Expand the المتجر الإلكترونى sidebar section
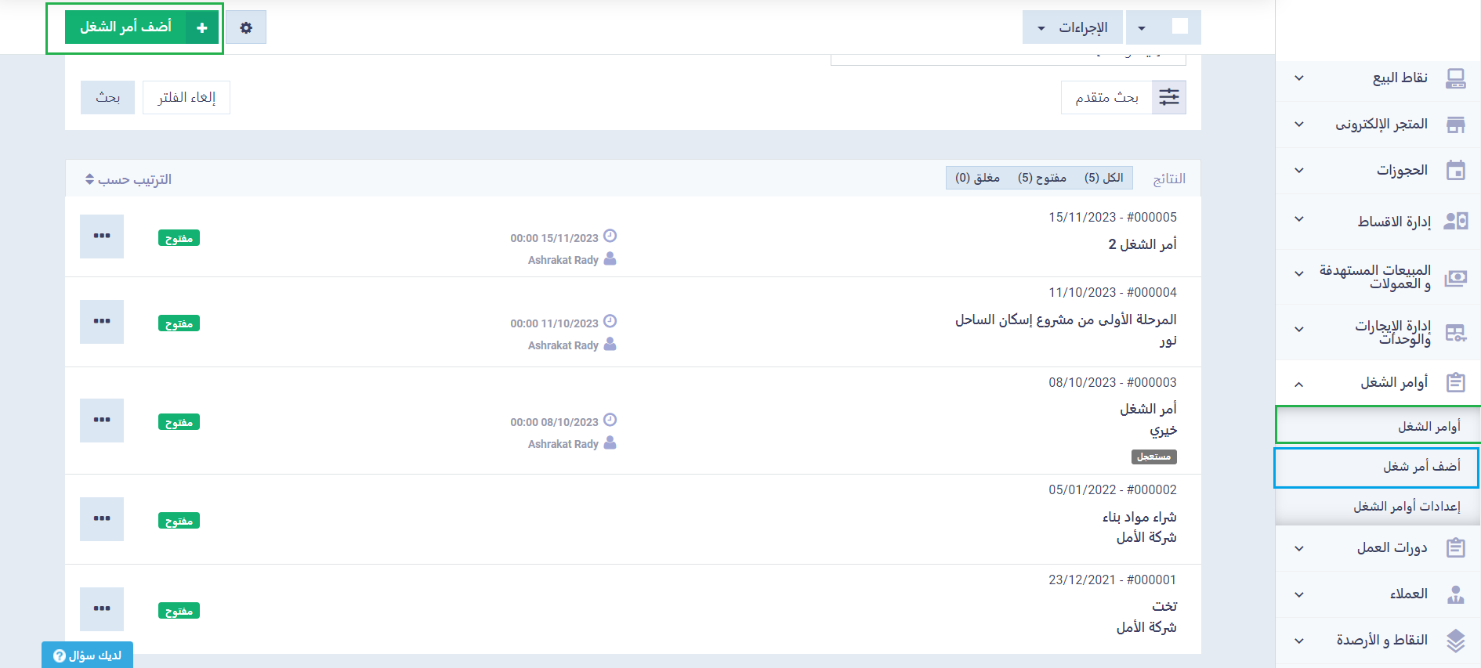The height and width of the screenshot is (668, 1481). click(x=1299, y=124)
